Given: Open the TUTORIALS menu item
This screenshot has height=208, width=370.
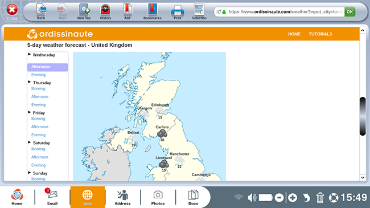Looking at the screenshot, I should pos(320,34).
